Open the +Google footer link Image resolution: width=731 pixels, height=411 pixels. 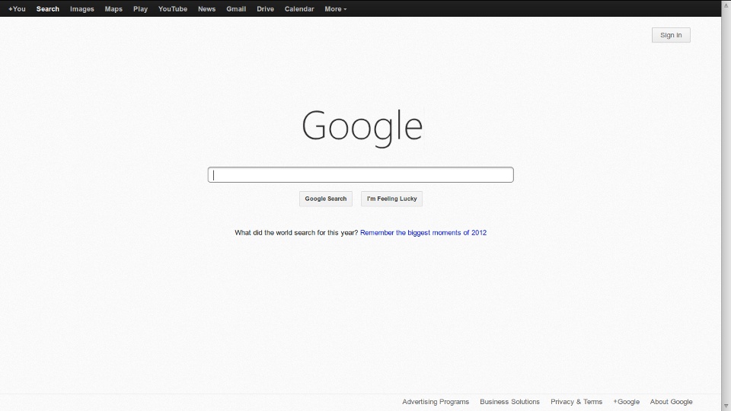click(x=626, y=402)
